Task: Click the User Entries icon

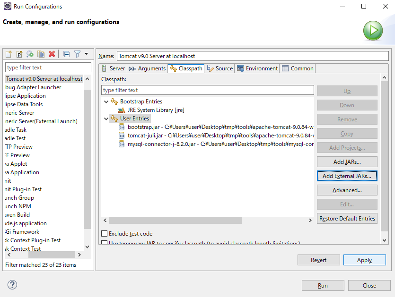Action: (114, 118)
